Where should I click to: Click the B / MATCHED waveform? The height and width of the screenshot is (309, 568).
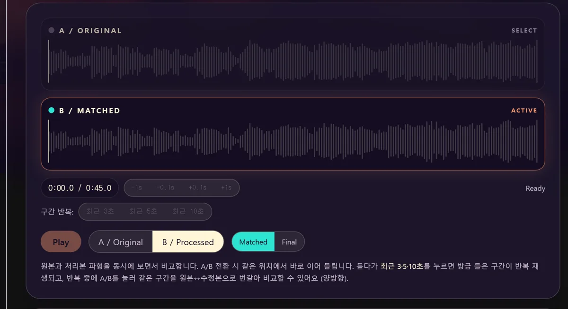click(293, 141)
